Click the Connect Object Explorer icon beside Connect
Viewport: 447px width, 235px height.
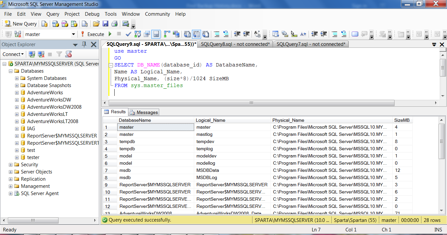(32, 54)
